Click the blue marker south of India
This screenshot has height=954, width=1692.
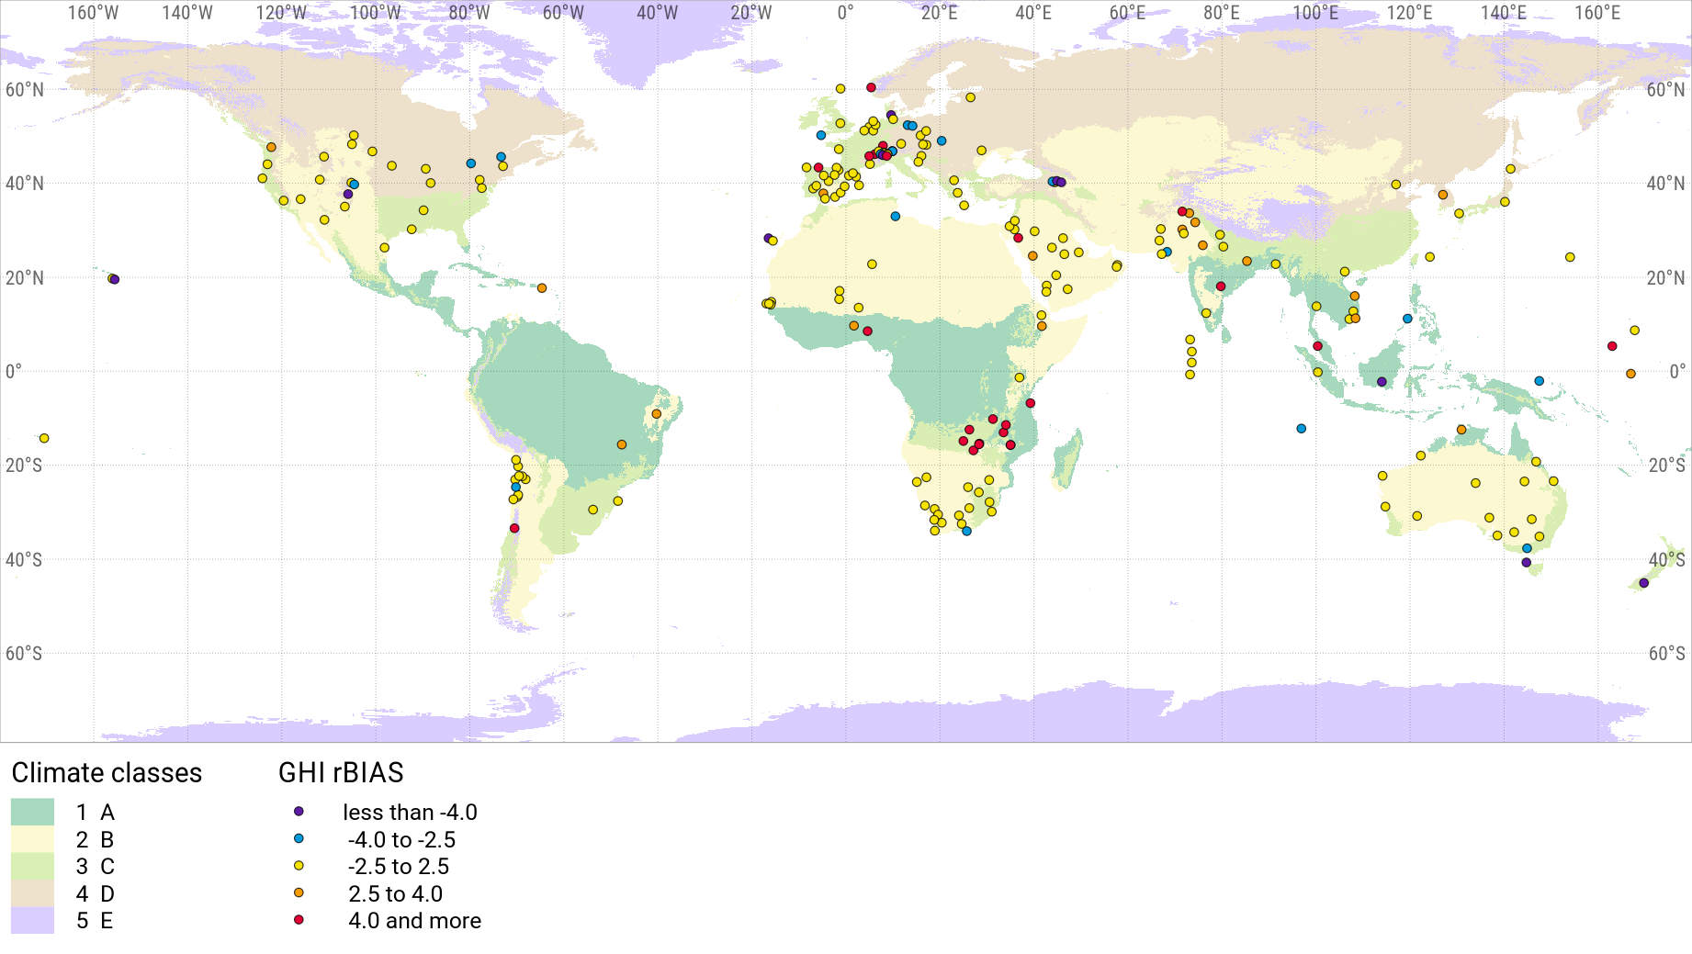point(1301,427)
